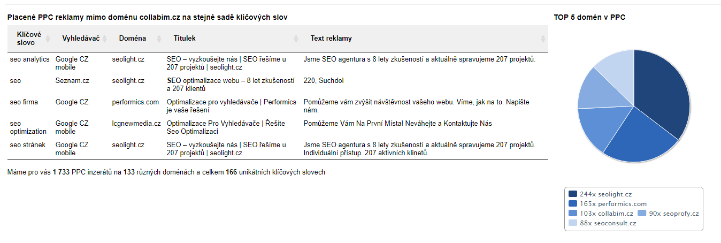Click lcgnewmedia.cz domain cell
721x243 pixels.
pos(136,124)
